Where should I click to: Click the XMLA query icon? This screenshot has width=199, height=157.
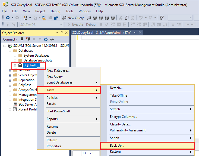pos(107,18)
